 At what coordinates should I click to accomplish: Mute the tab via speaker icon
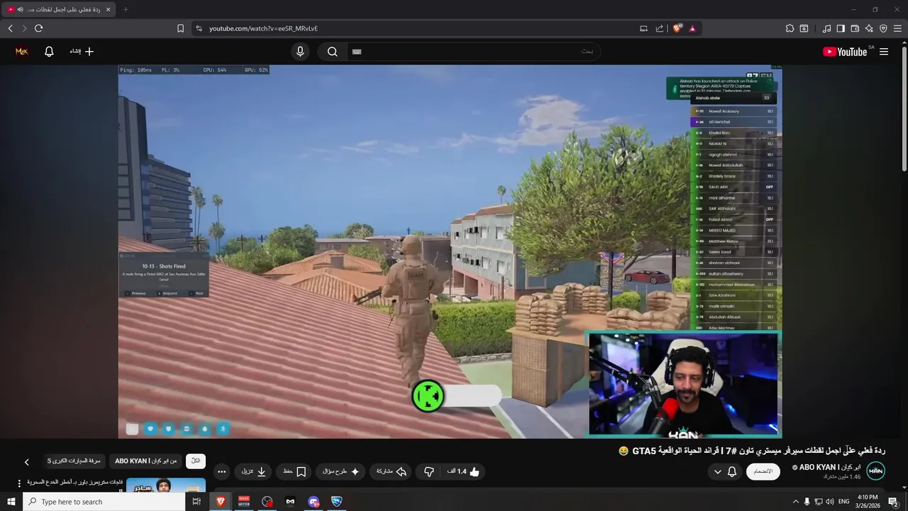20,9
